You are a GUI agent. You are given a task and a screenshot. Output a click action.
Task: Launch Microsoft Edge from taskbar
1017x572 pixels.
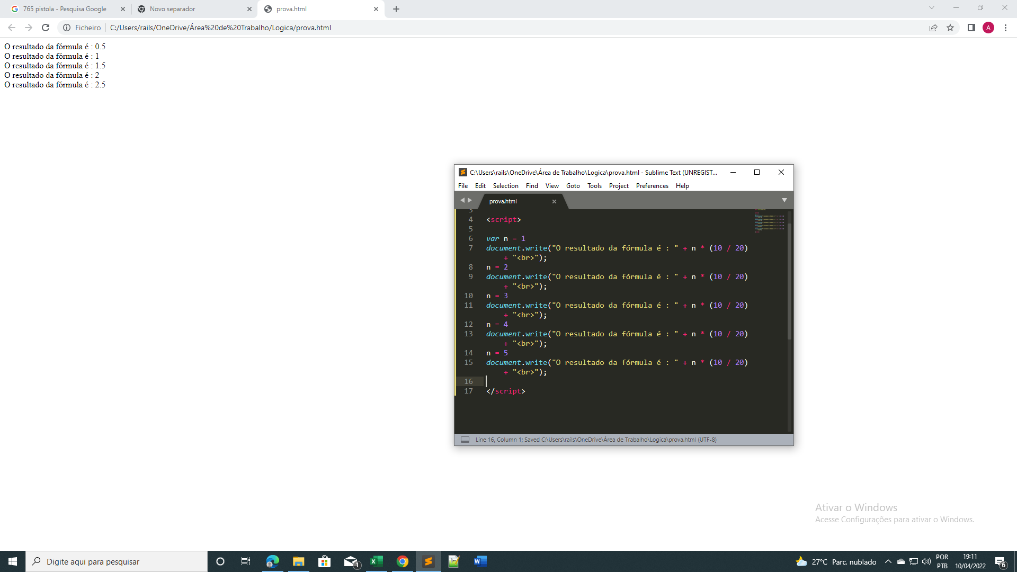272,561
